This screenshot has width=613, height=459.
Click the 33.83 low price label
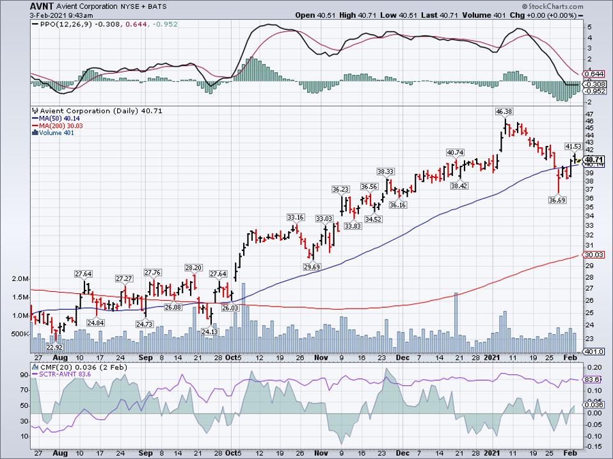[353, 226]
